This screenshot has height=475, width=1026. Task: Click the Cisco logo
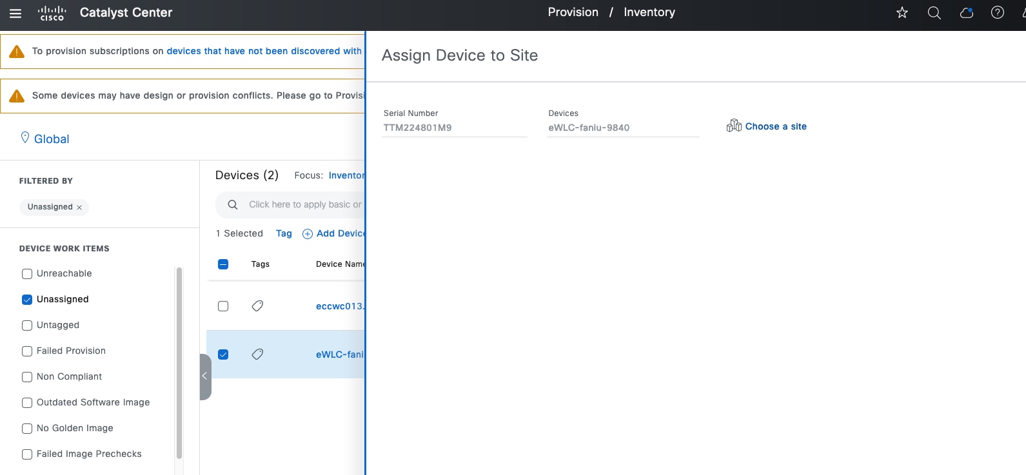tap(52, 13)
